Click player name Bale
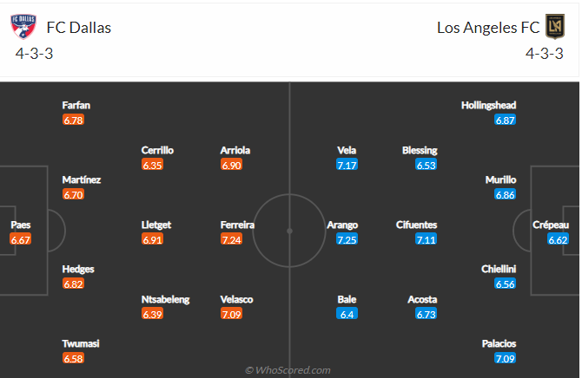This screenshot has width=582, height=378. click(347, 299)
